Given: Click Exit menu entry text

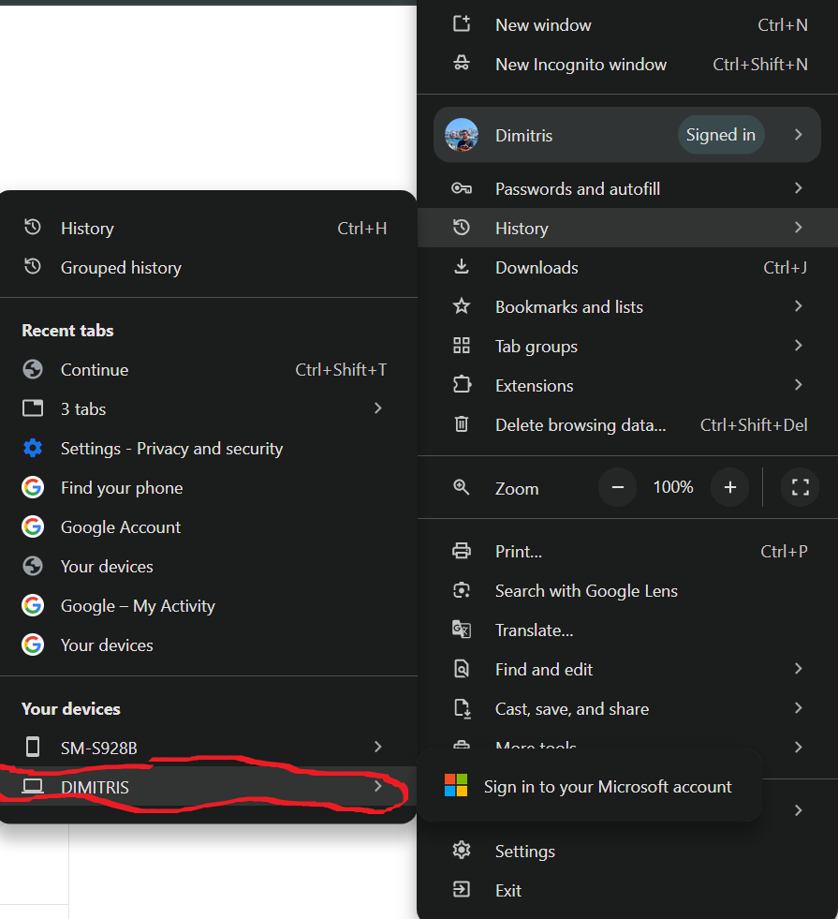Looking at the screenshot, I should coord(508,890).
